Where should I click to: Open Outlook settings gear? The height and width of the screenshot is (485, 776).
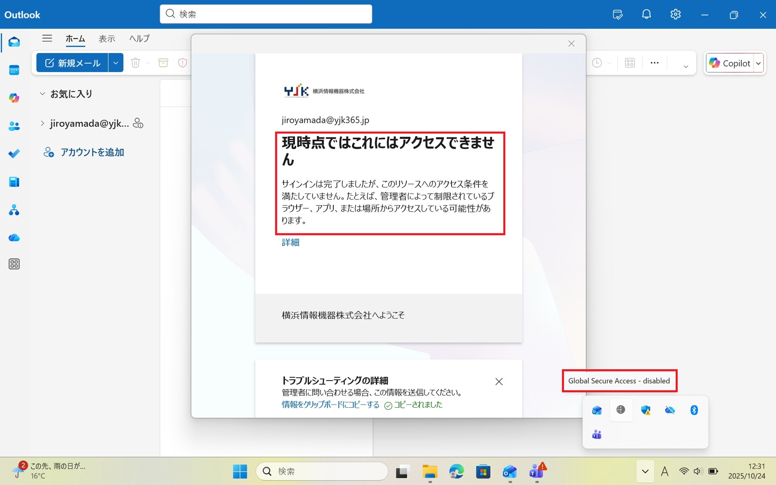pyautogui.click(x=675, y=15)
